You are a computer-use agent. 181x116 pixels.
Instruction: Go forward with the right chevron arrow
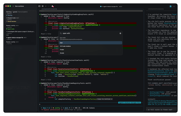[49, 6]
